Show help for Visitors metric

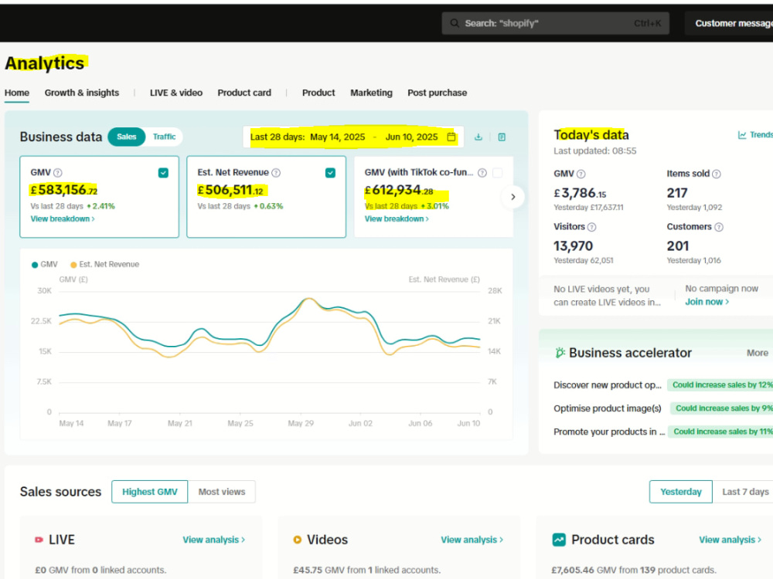(x=591, y=227)
